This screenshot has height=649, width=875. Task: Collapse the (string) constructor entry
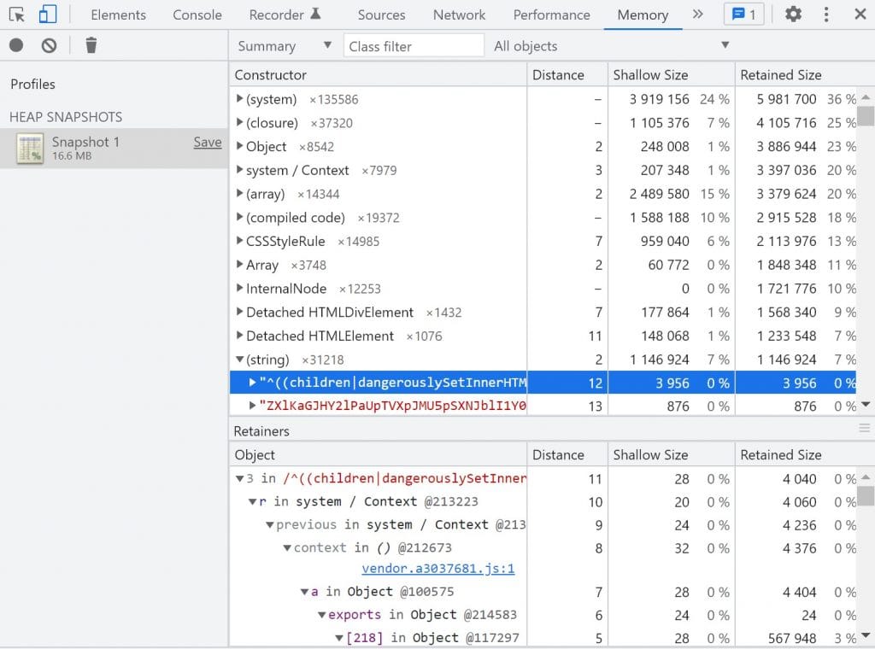(x=239, y=360)
